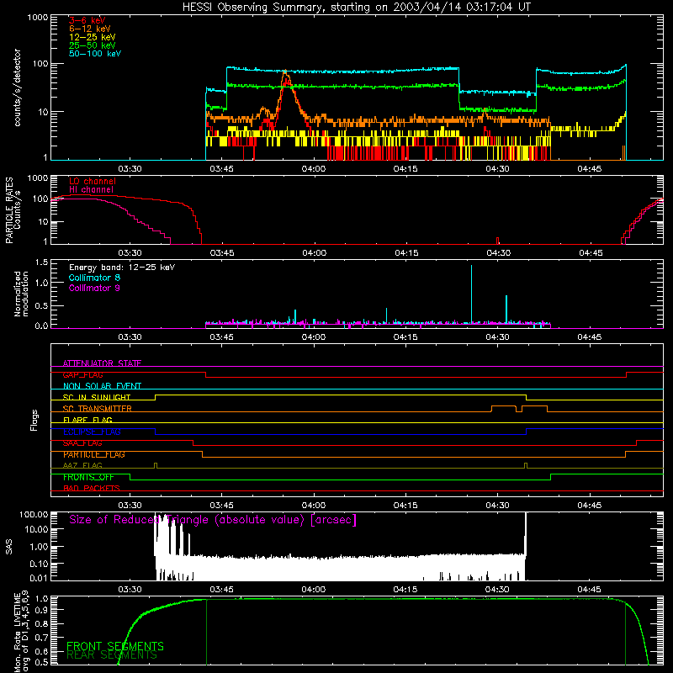Select the cyan 50-100 keV legend entry
673x673 pixels.
click(x=95, y=54)
